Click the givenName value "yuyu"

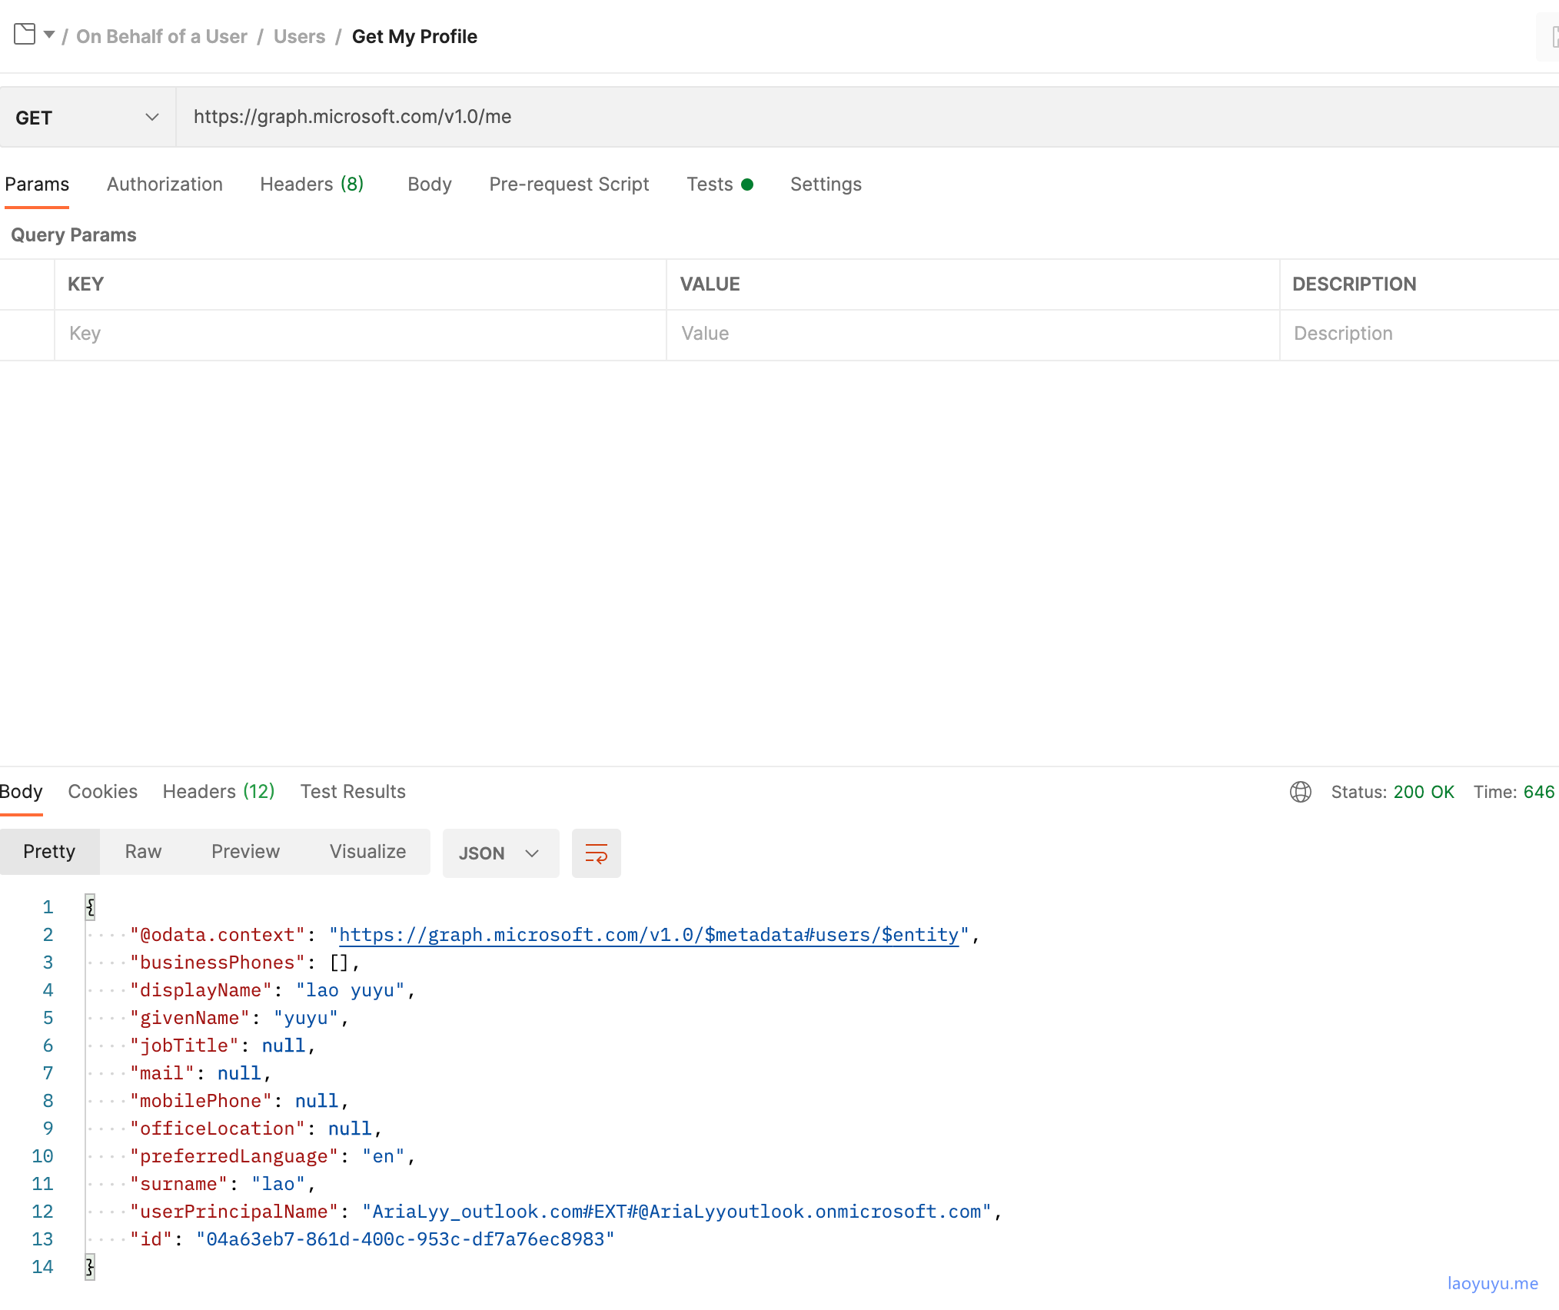(306, 1018)
